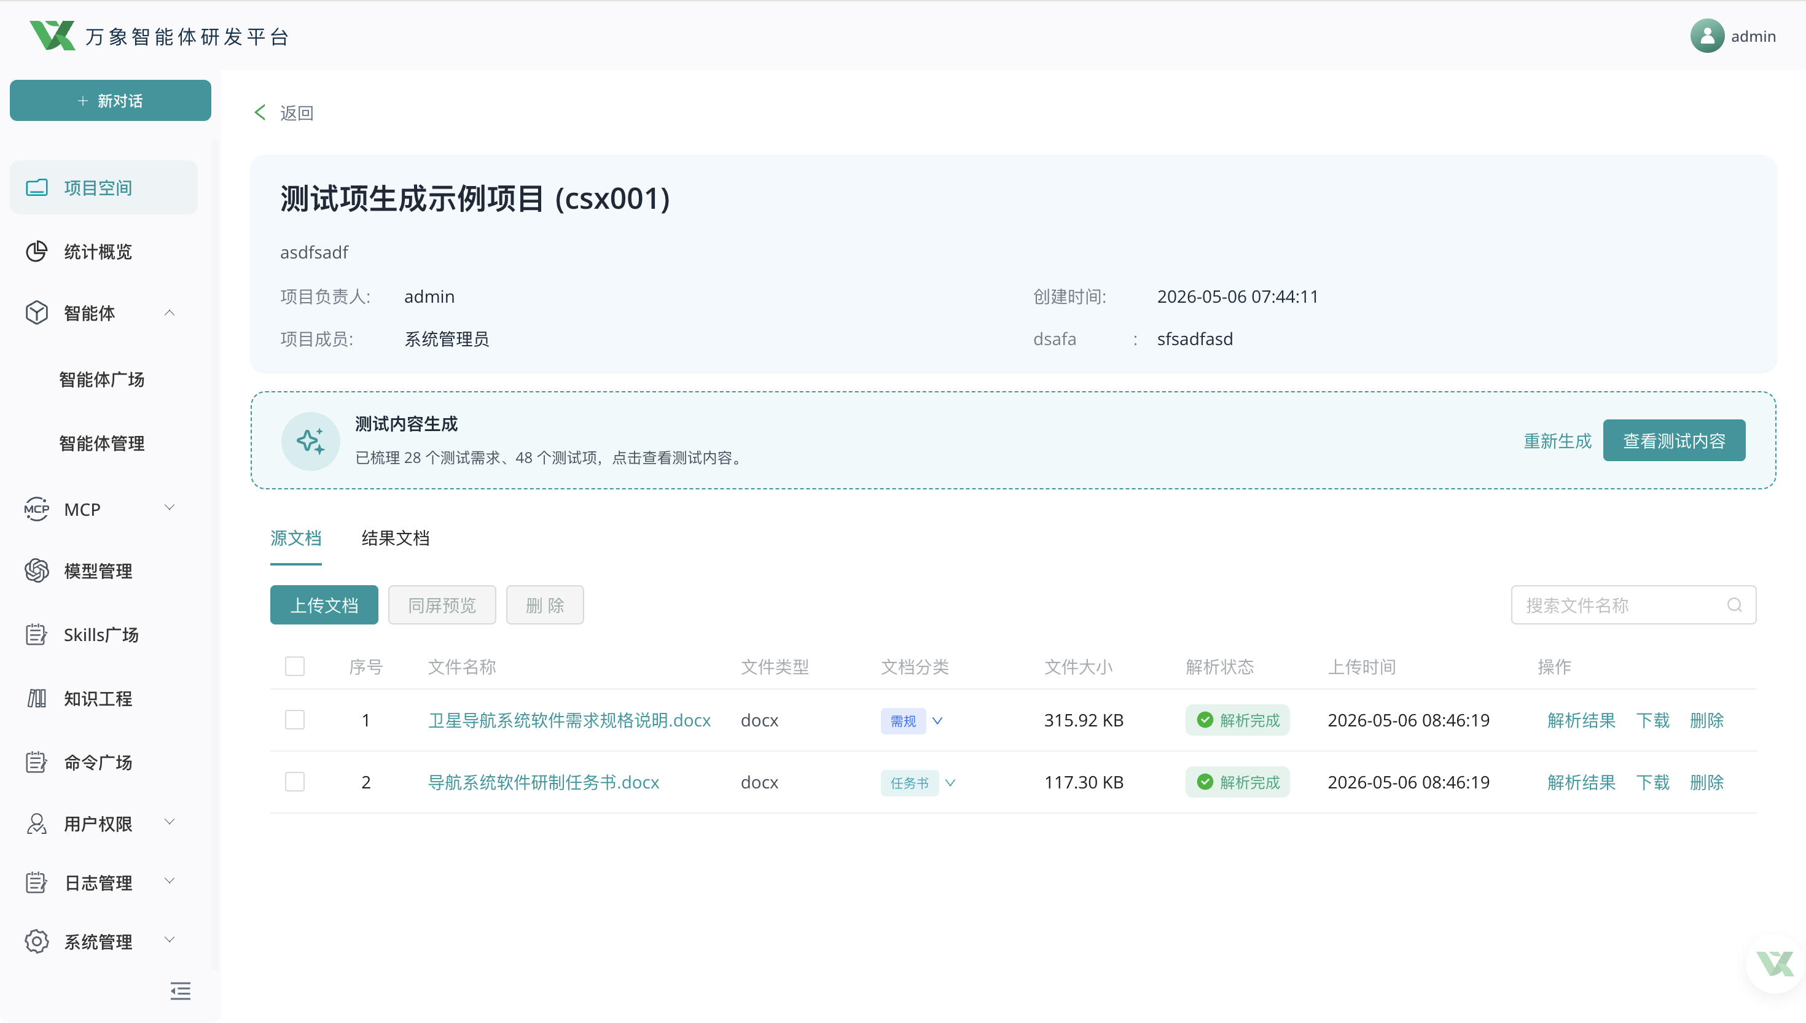This screenshot has width=1806, height=1023.
Task: Click the platform logo icon in header
Action: pos(52,36)
